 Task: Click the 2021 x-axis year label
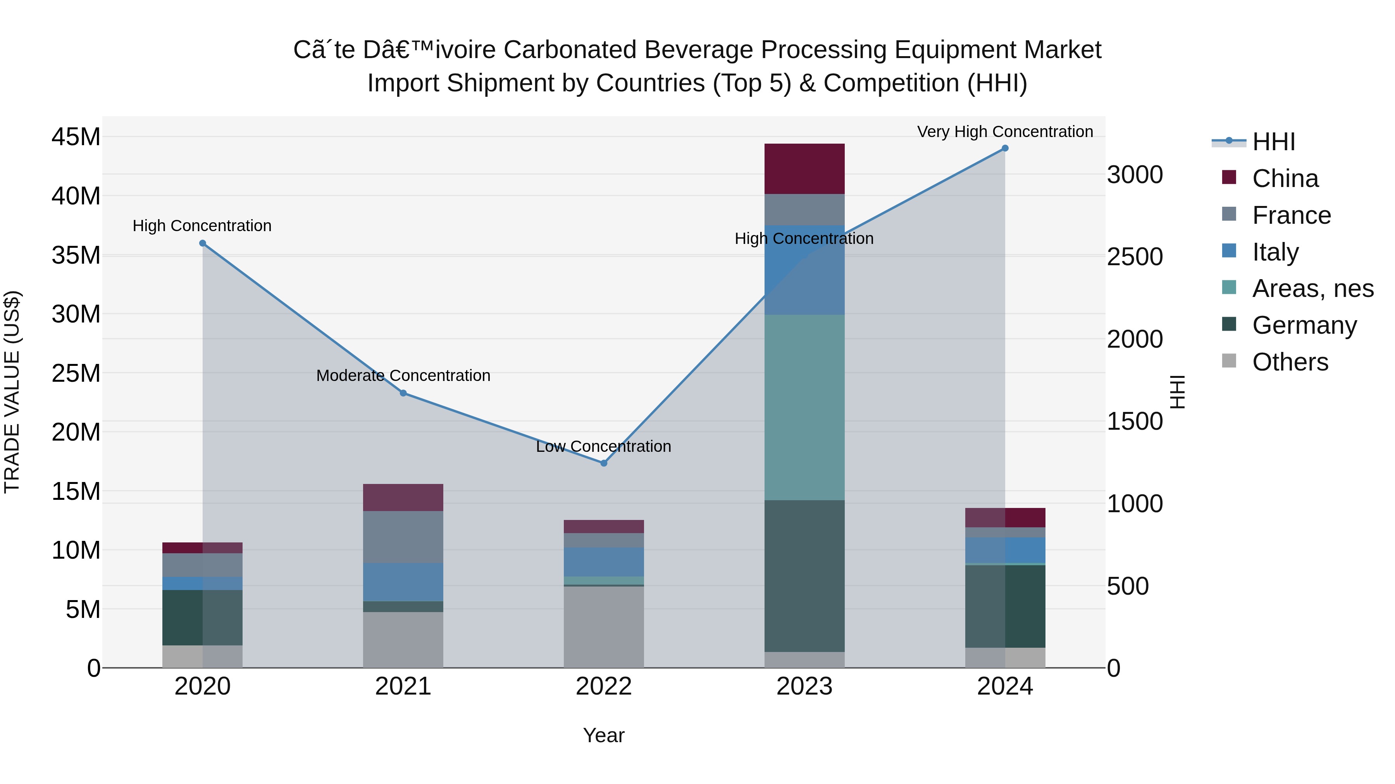click(x=403, y=686)
